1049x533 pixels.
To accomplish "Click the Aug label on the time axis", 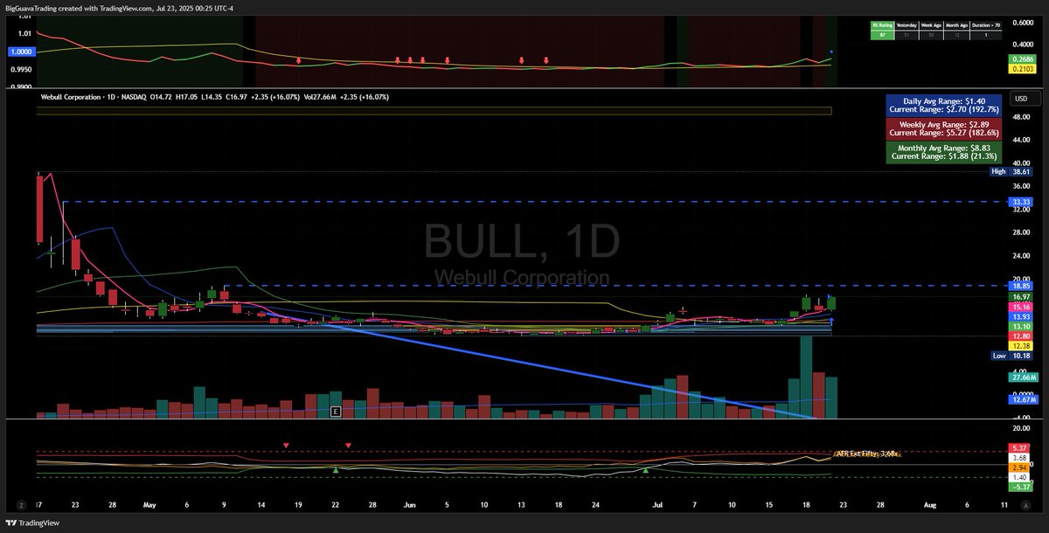I will pyautogui.click(x=929, y=505).
